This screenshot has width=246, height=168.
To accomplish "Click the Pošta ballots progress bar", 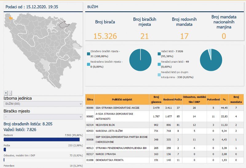I will pos(43,150).
